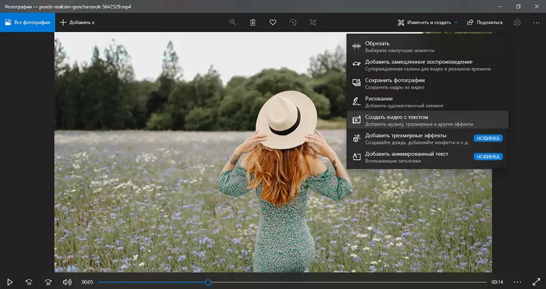546x289 pixels.
Task: Play the video with the play button
Action: (x=10, y=282)
